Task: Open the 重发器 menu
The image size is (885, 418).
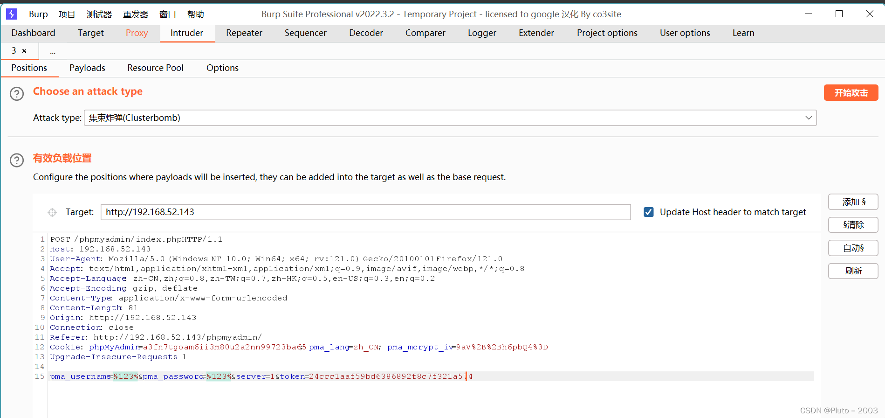Action: 135,14
